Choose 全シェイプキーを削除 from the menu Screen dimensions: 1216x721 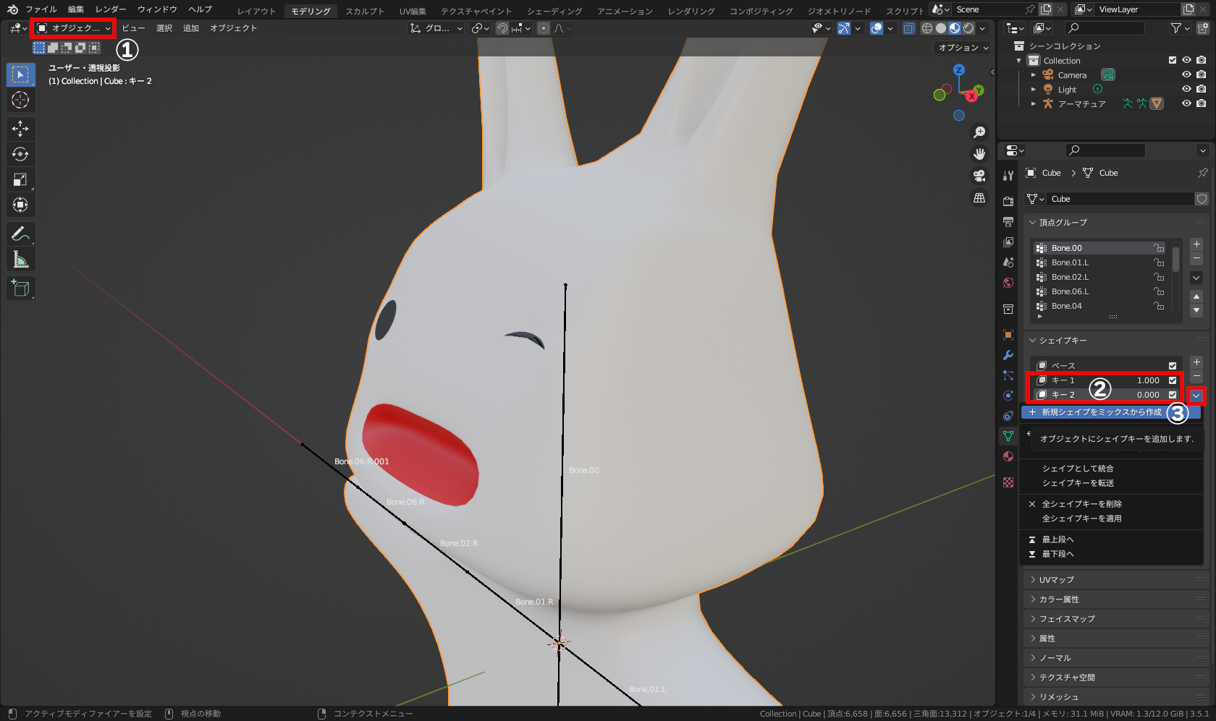1112,504
